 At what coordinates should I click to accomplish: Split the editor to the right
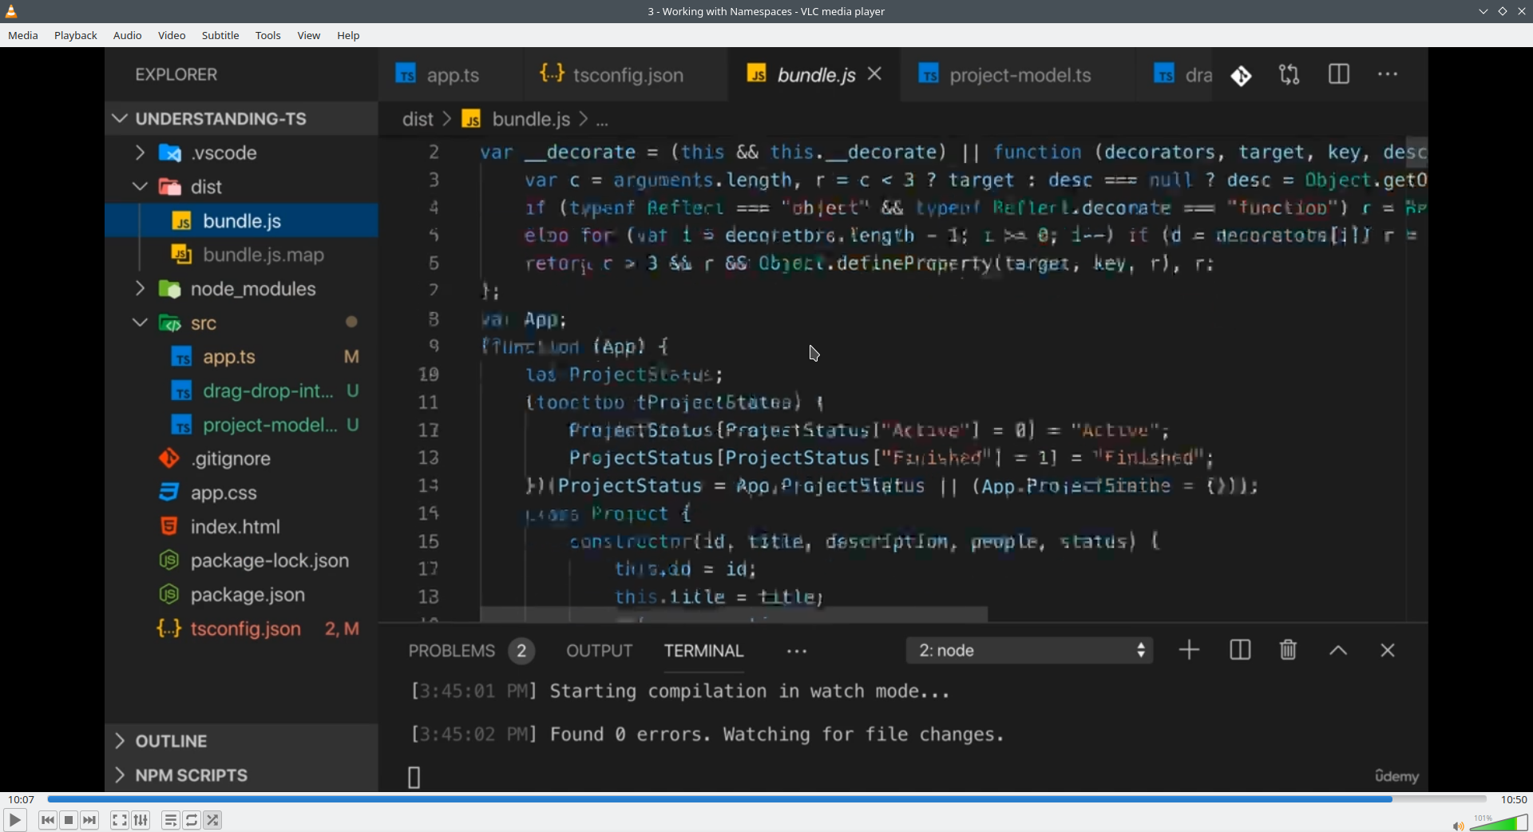point(1340,74)
